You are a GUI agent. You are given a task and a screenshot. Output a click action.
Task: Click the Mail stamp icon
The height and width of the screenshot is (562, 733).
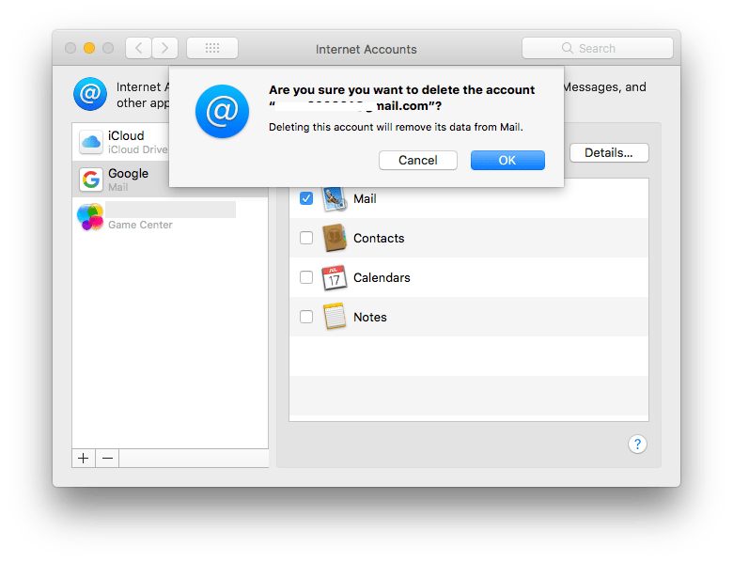click(x=335, y=198)
